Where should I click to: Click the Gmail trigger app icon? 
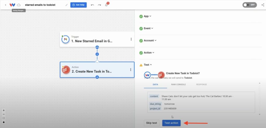tap(65, 39)
